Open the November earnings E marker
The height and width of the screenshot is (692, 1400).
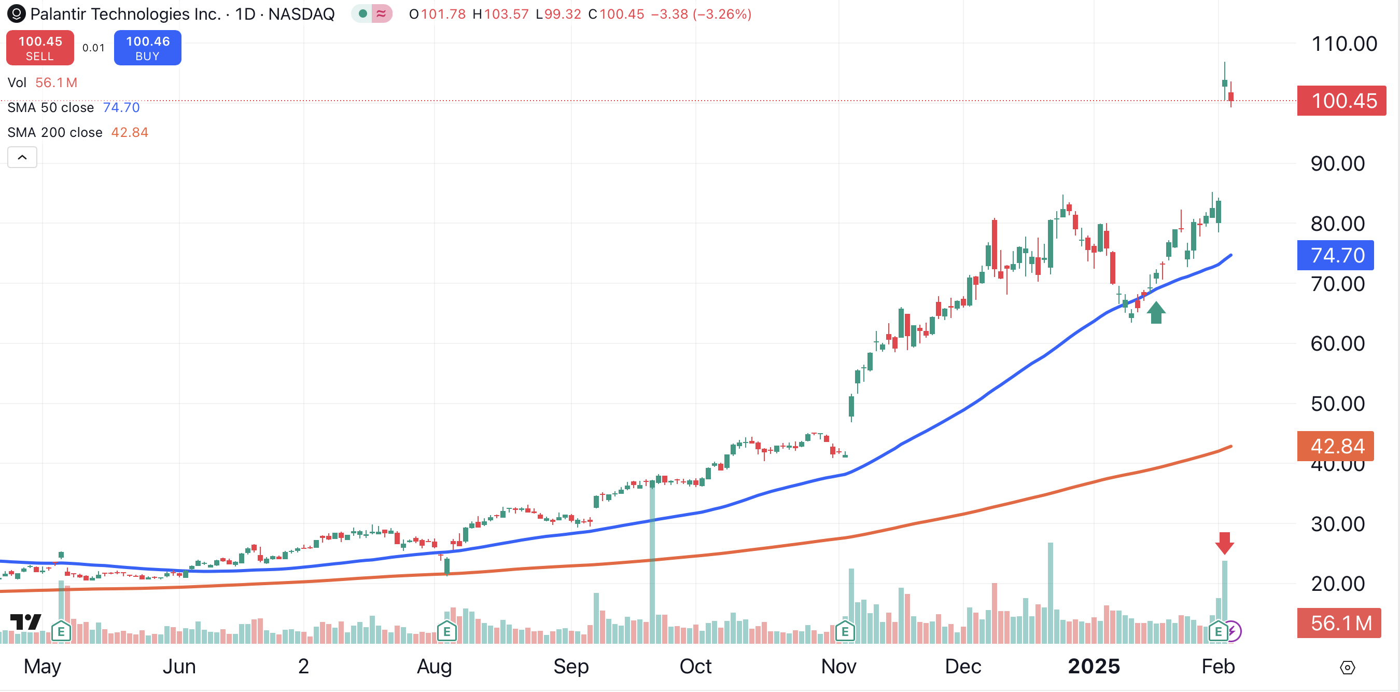(x=845, y=632)
